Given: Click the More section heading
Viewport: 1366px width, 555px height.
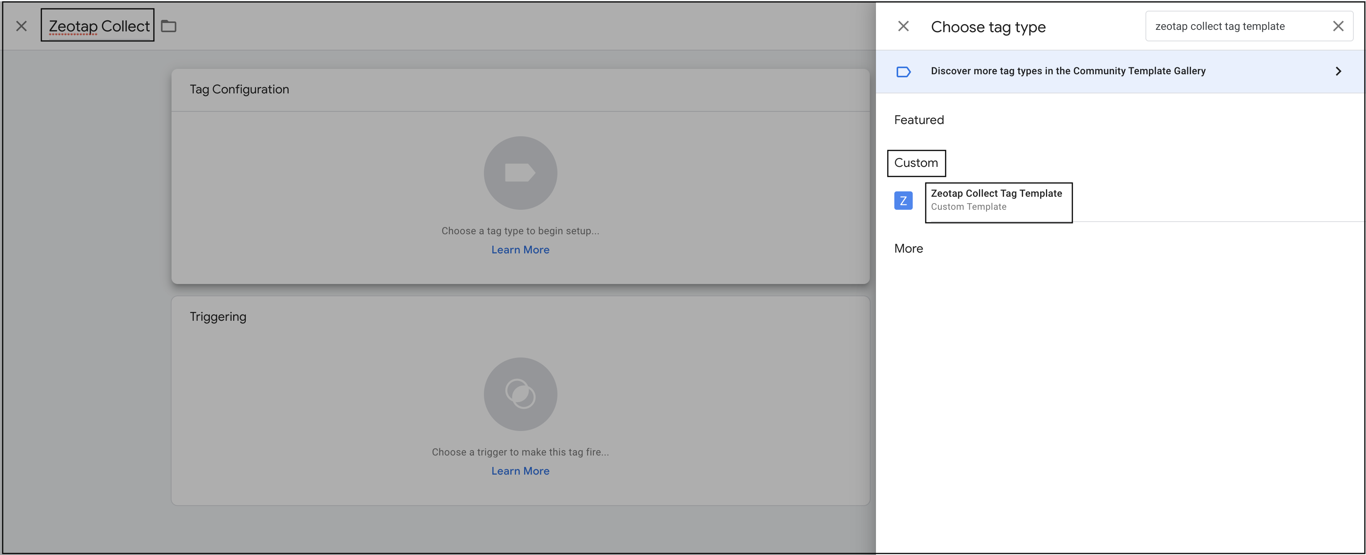Looking at the screenshot, I should (x=908, y=249).
